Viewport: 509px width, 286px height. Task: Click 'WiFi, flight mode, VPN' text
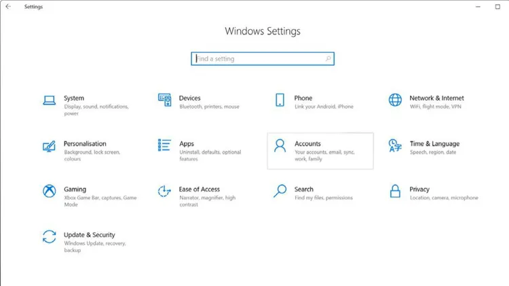tap(435, 107)
